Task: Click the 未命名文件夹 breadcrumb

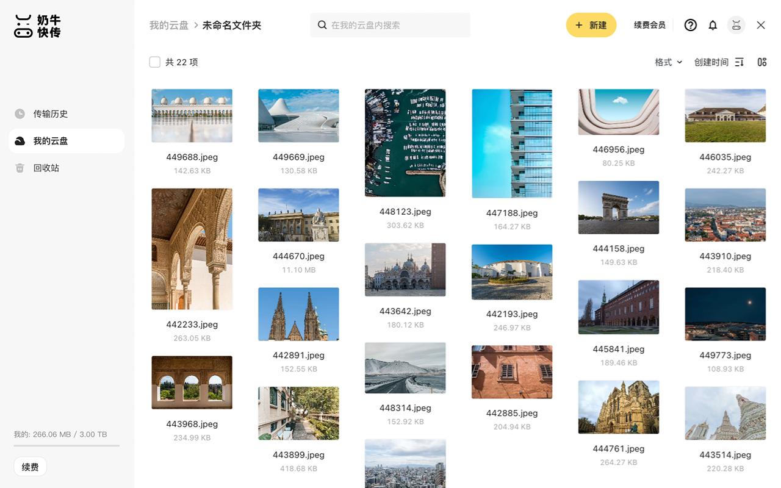Action: [x=232, y=25]
